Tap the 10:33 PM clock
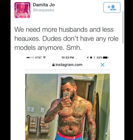 click(68, 58)
